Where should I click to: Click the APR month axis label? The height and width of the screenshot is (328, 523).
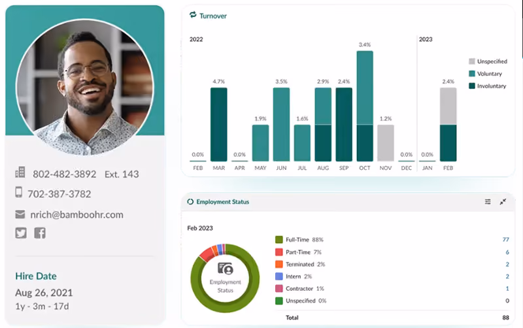(x=239, y=168)
